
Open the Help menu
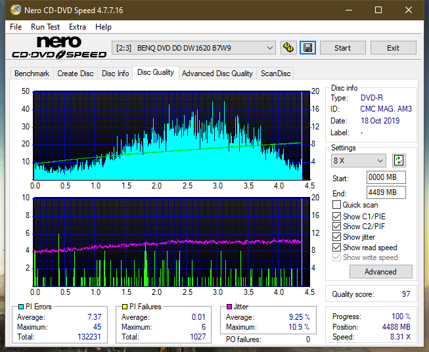103,27
